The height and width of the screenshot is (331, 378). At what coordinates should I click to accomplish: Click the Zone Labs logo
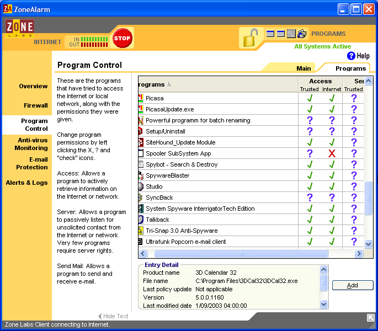point(20,29)
